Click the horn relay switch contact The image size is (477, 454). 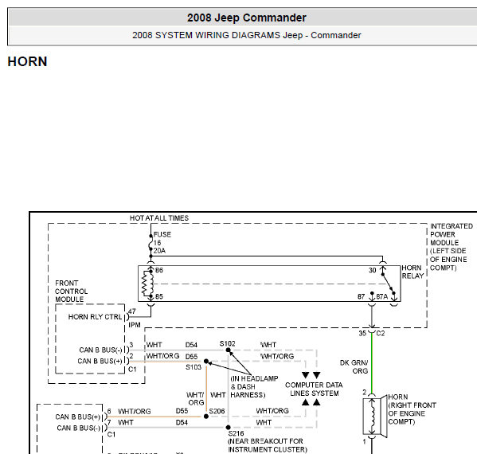click(388, 284)
